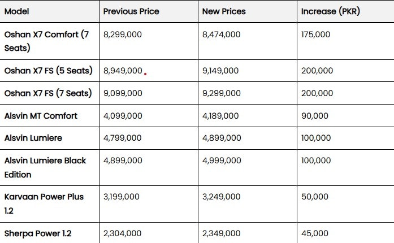Click the Alsvin MT Comfort model name
This screenshot has height=243, width=394.
[x=41, y=116]
